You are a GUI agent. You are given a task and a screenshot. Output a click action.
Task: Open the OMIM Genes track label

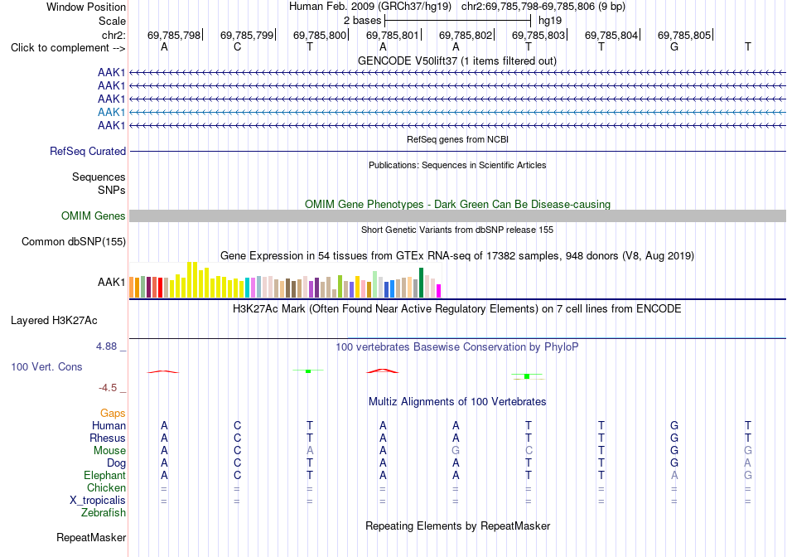(94, 216)
